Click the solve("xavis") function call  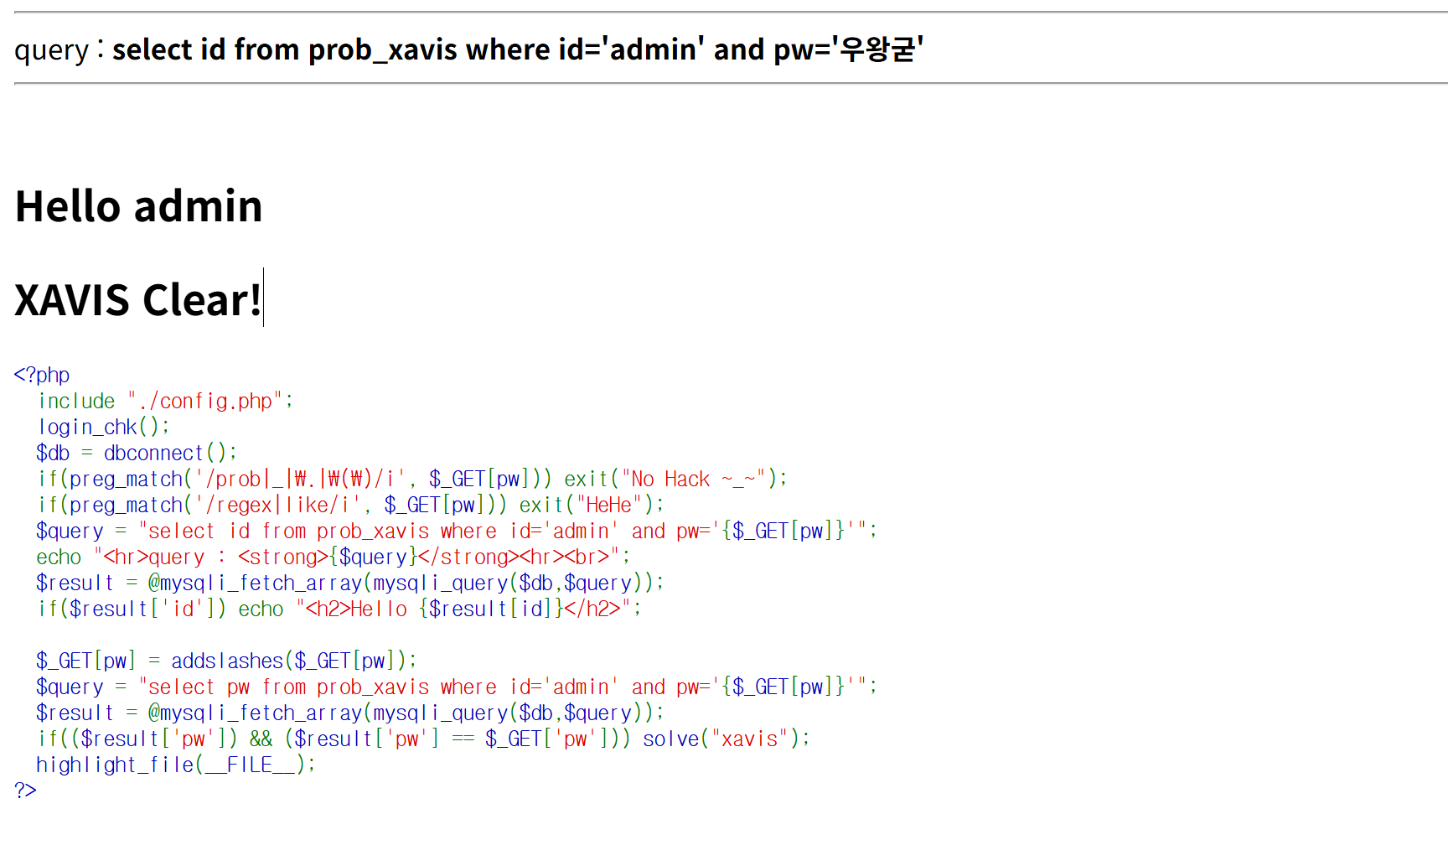point(726,739)
